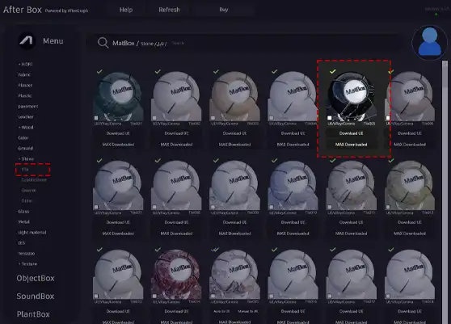Click the green checkmark above Tile007

[x=99, y=161]
